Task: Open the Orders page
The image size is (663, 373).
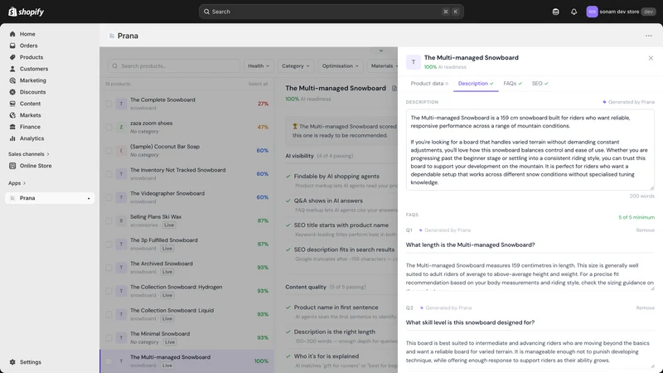Action: coord(28,46)
